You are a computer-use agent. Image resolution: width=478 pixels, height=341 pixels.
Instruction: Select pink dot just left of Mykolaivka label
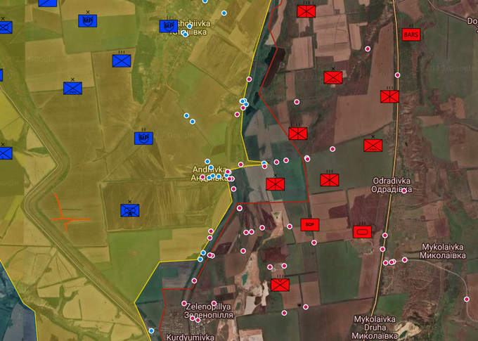click(404, 260)
